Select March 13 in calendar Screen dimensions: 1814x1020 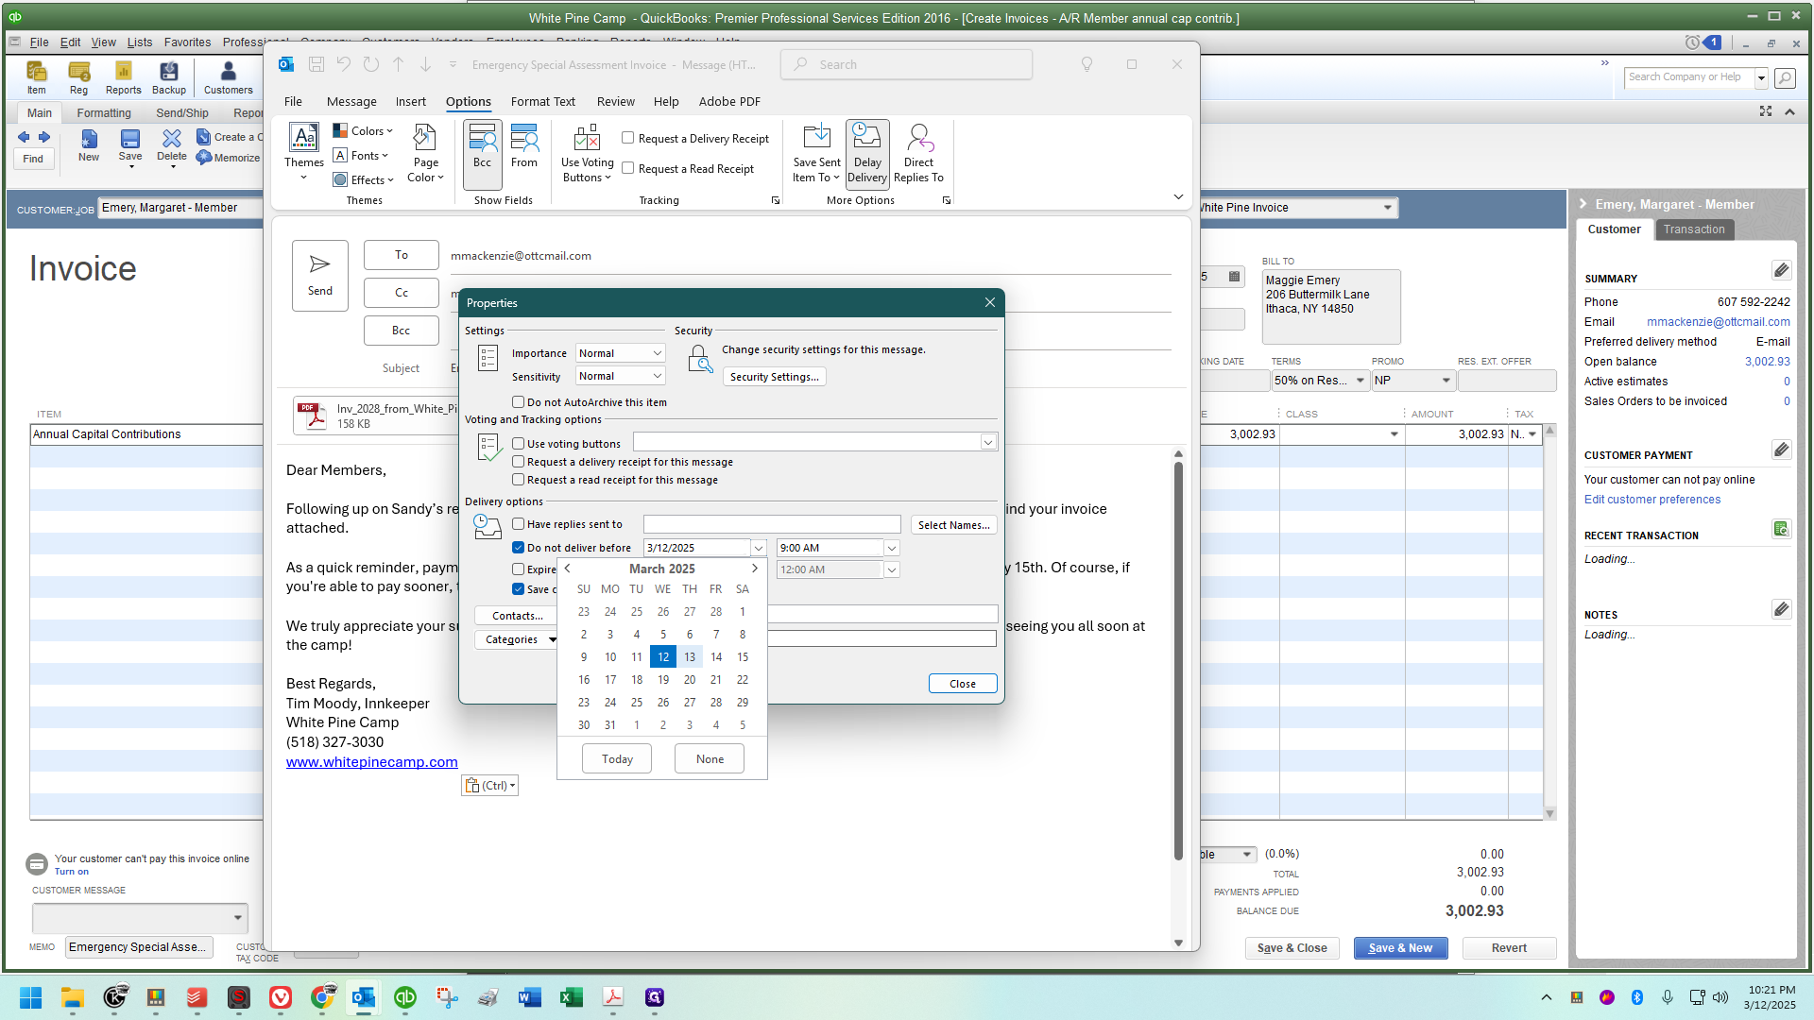[690, 657]
